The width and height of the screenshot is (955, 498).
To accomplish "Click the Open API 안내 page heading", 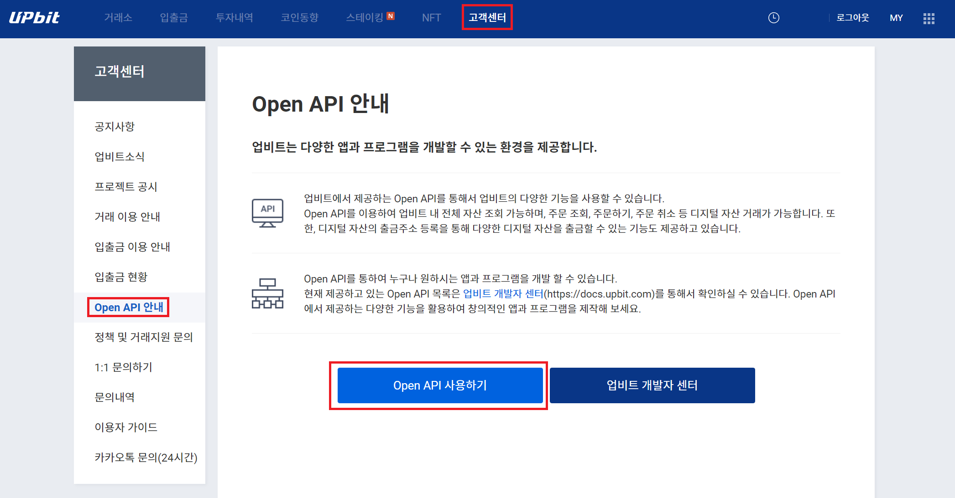I will [321, 104].
